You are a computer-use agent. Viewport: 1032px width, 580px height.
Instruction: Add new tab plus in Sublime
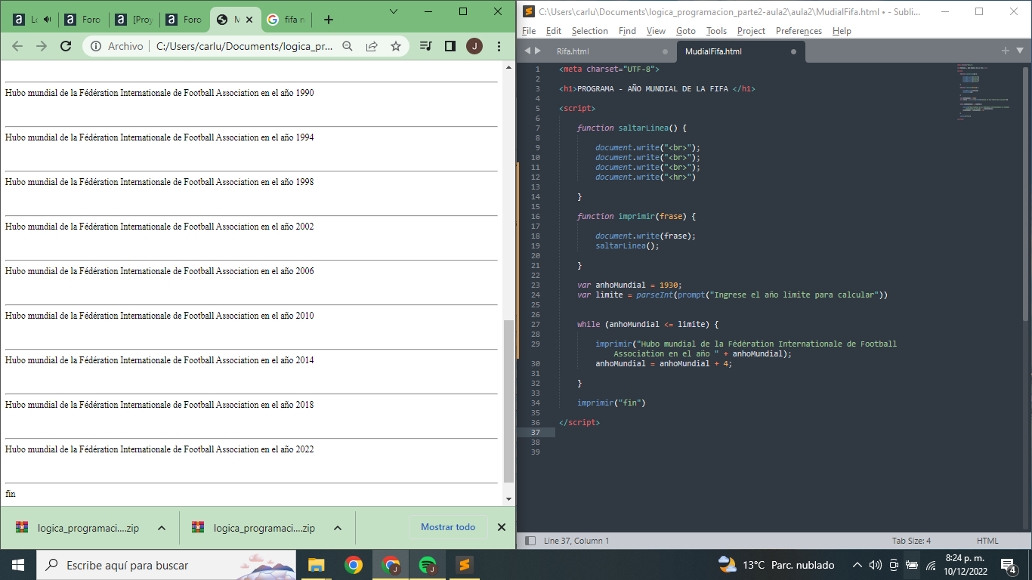[x=1006, y=51]
